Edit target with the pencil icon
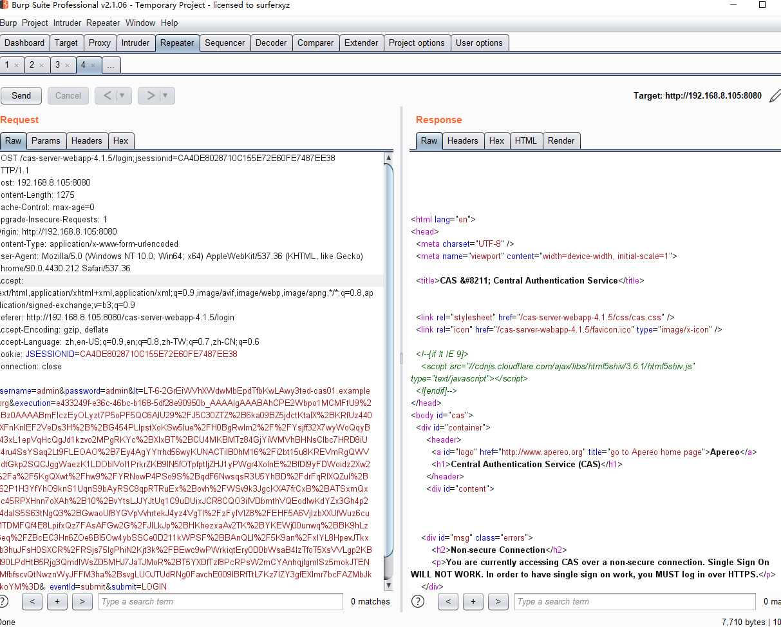The image size is (781, 627). pyautogui.click(x=775, y=96)
